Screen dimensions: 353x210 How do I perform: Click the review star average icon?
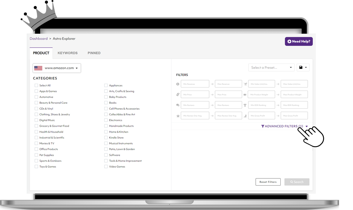coord(178,116)
